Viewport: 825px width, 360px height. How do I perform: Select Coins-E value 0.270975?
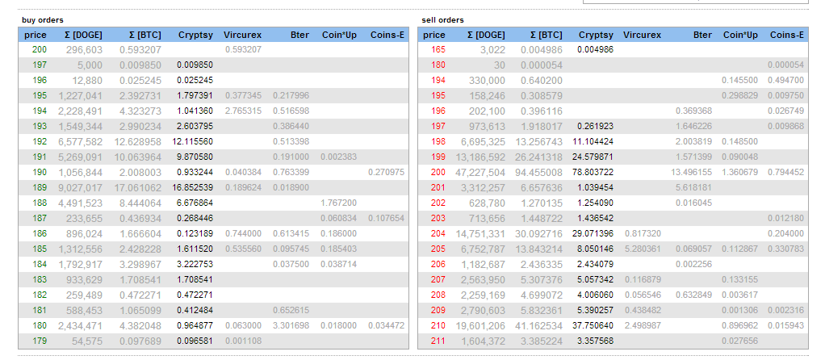pos(387,172)
